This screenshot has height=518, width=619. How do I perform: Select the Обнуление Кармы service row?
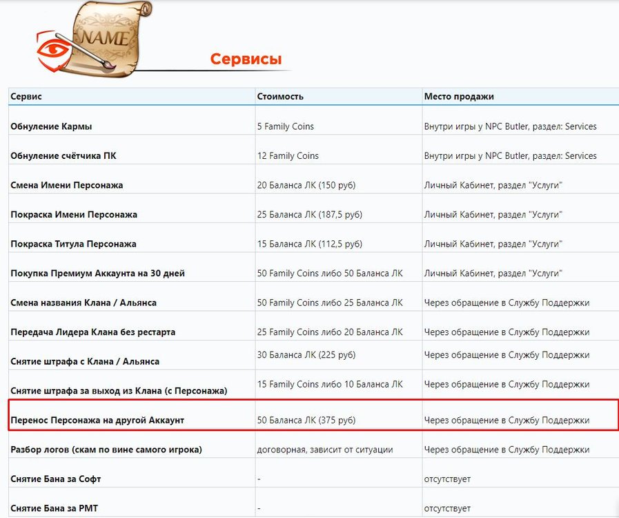51,126
